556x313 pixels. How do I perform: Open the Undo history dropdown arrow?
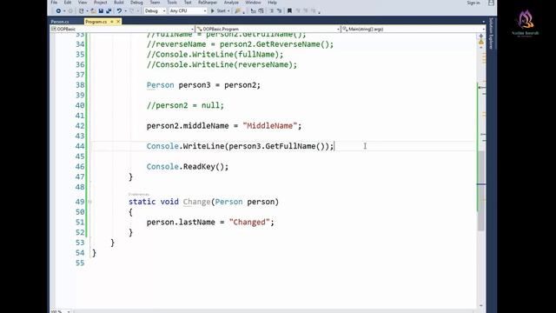tap(125, 11)
